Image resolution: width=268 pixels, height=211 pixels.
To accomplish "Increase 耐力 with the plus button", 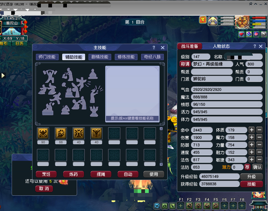I will point(251,152).
